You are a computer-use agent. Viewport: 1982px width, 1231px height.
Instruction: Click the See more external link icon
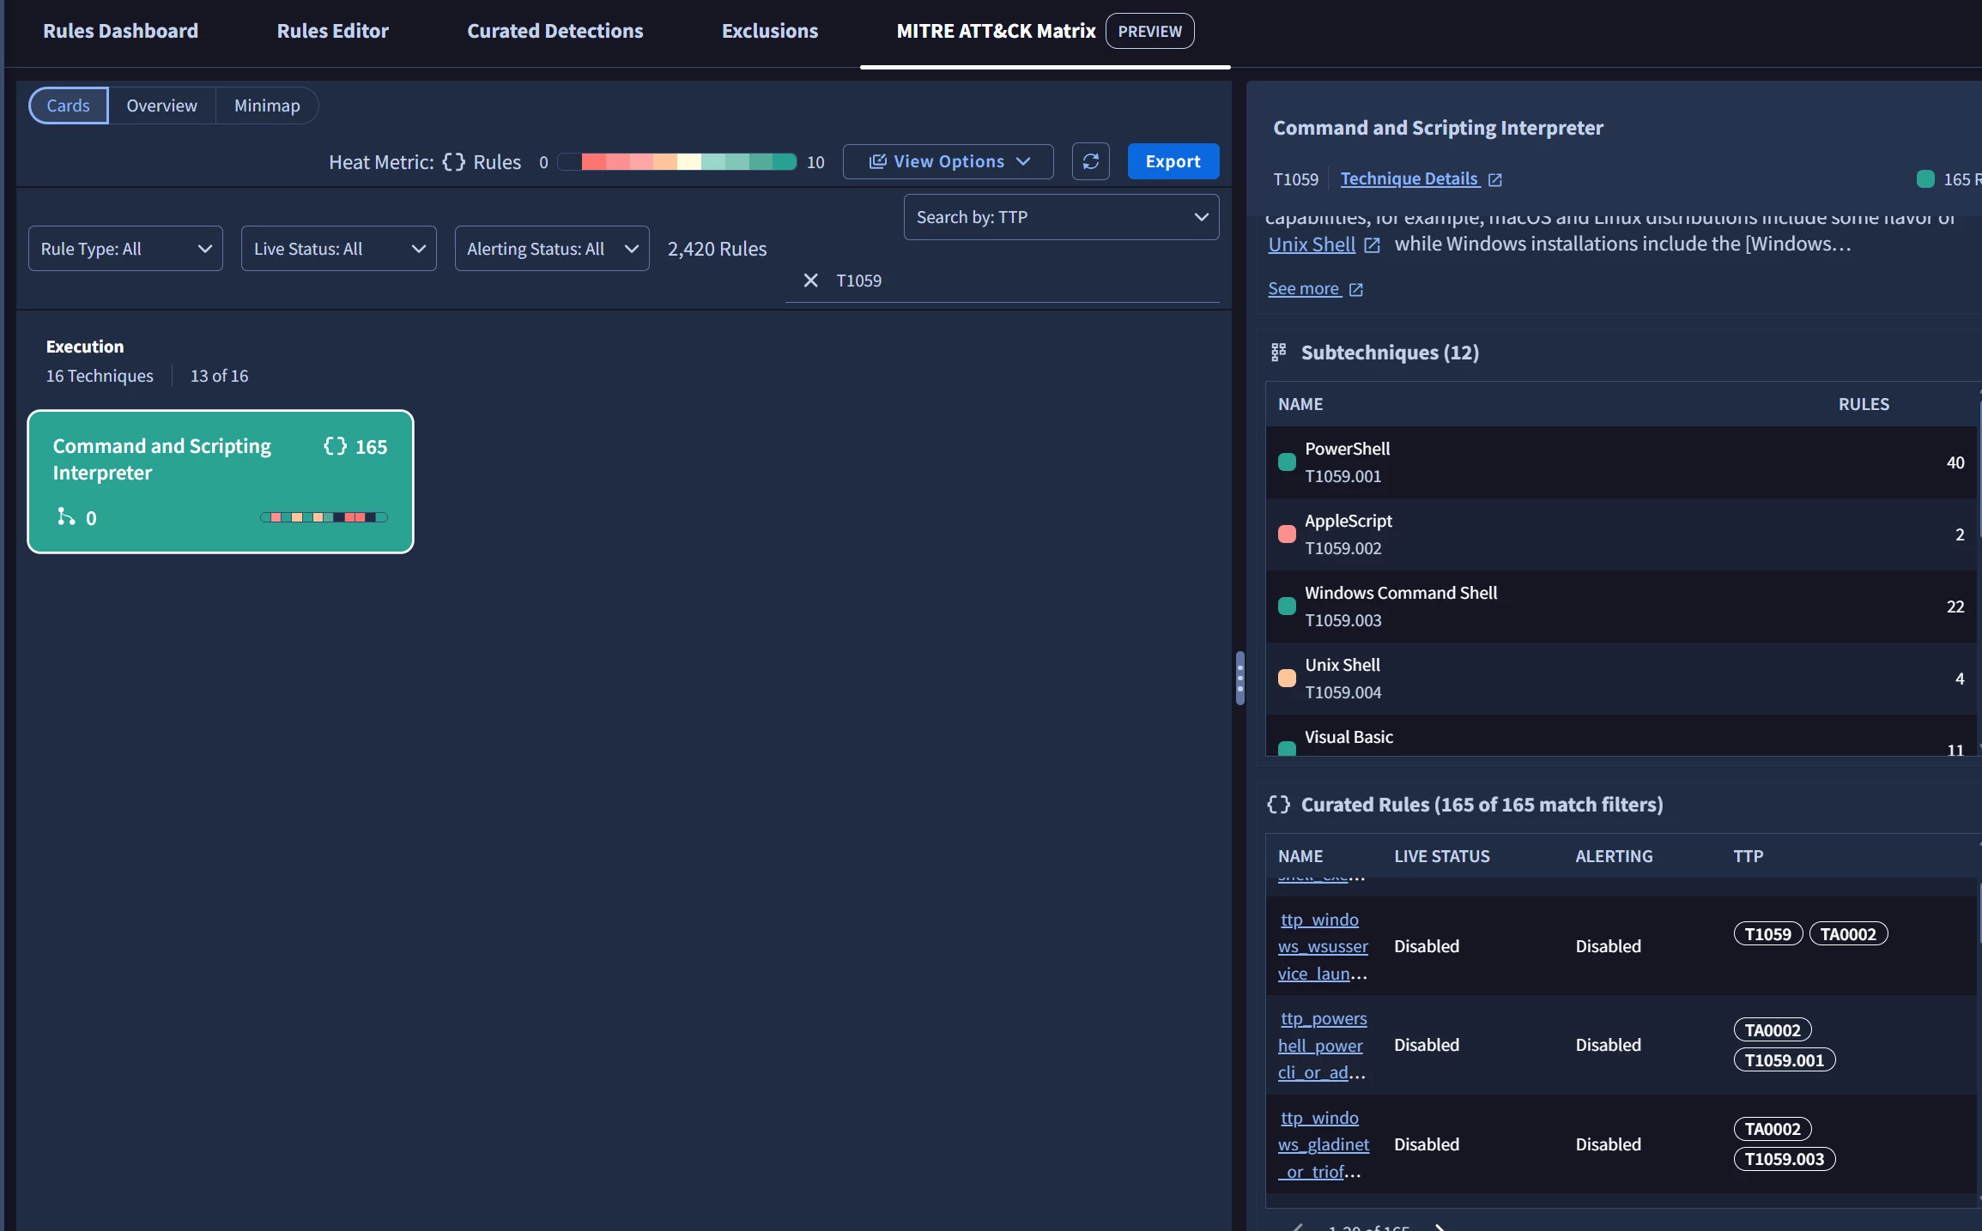[1355, 290]
